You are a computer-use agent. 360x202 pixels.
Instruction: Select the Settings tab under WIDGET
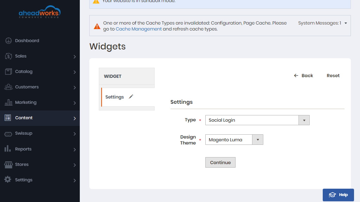tap(128, 97)
